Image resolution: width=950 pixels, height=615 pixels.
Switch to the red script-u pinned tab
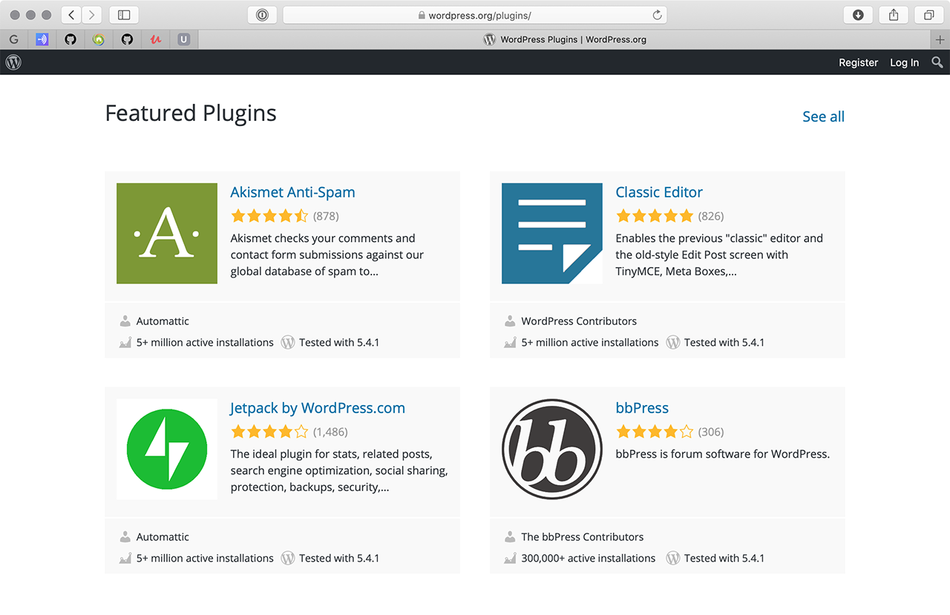coord(155,39)
